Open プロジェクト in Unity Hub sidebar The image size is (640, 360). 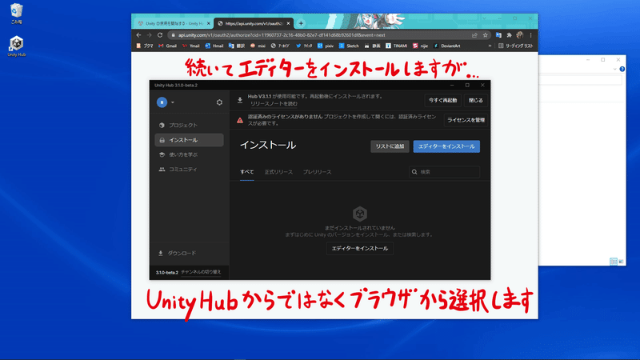tap(189, 125)
